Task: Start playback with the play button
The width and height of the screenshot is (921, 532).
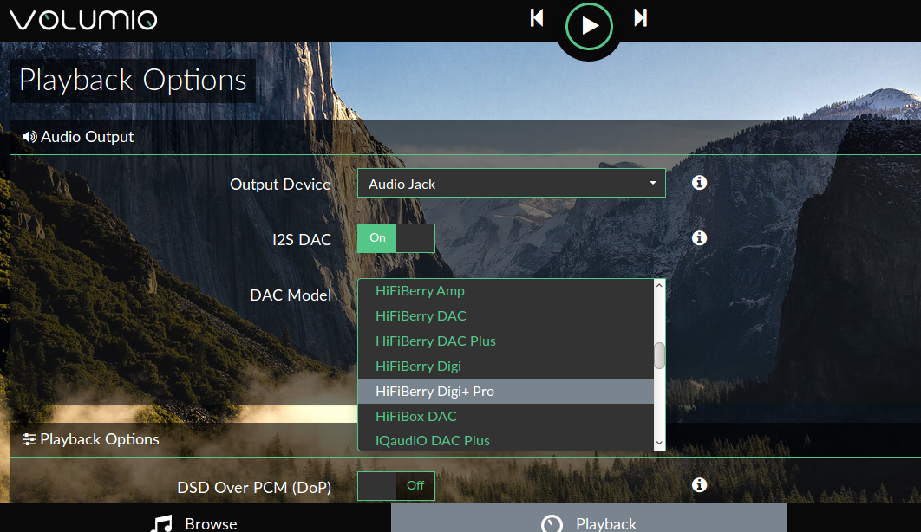Action: pyautogui.click(x=589, y=26)
